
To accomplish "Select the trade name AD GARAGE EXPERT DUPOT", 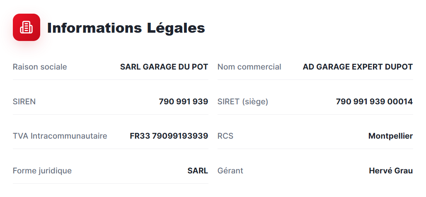I will point(358,67).
